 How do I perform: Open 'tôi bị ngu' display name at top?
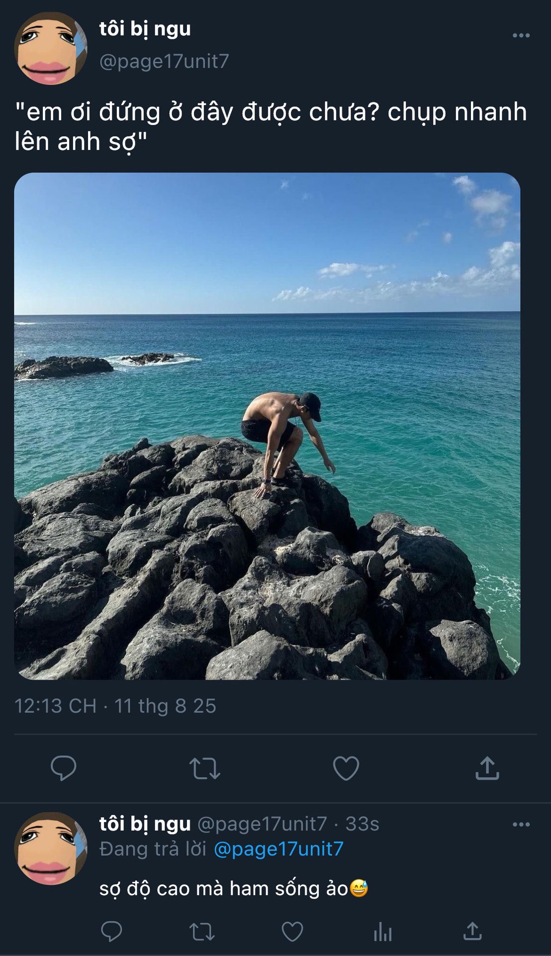(145, 29)
